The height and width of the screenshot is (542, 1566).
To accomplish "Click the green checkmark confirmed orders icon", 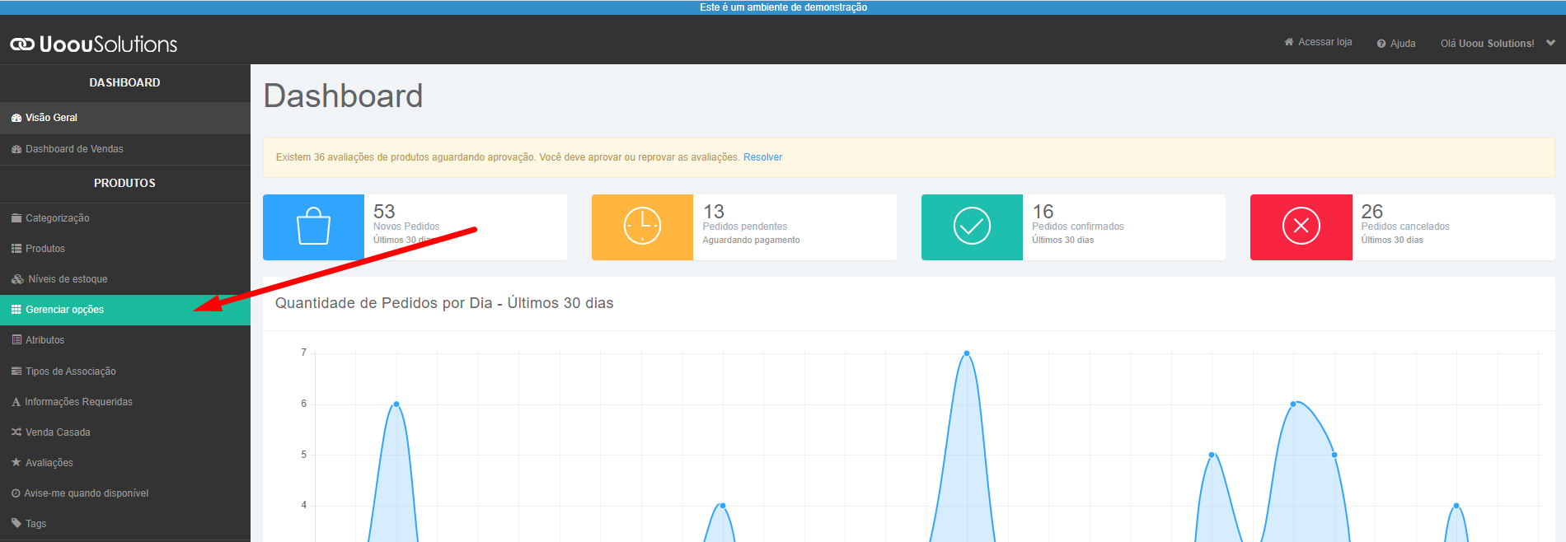I will (972, 227).
